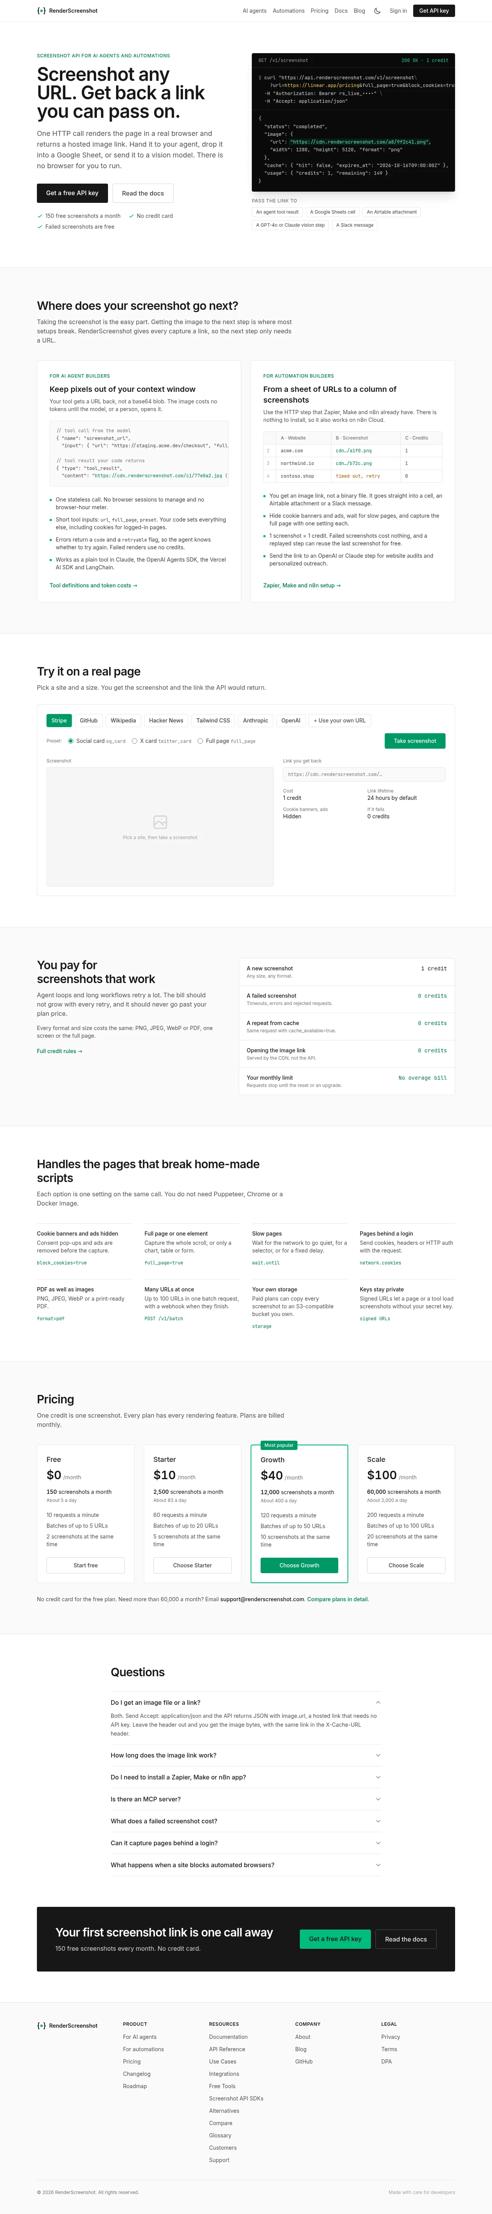Click the Take screenshot button
This screenshot has width=492, height=2214.
point(415,741)
